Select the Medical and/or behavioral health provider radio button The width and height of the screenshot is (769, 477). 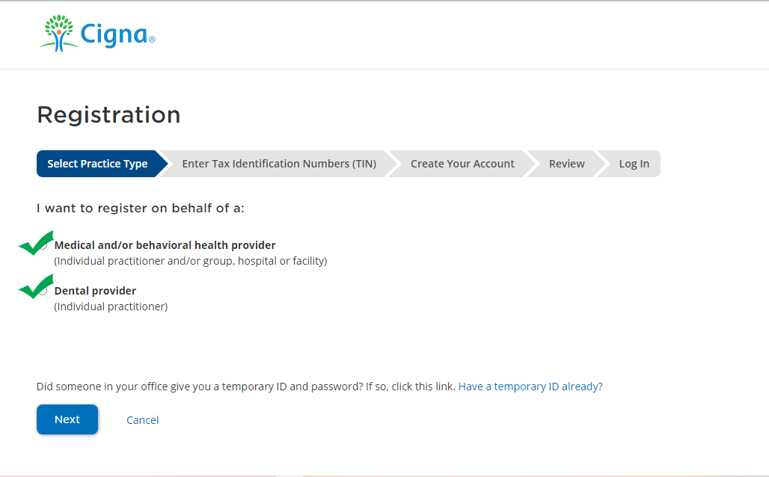(x=43, y=245)
